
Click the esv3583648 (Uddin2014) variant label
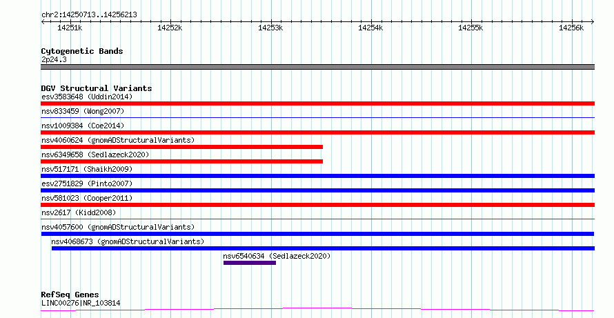[x=87, y=97]
